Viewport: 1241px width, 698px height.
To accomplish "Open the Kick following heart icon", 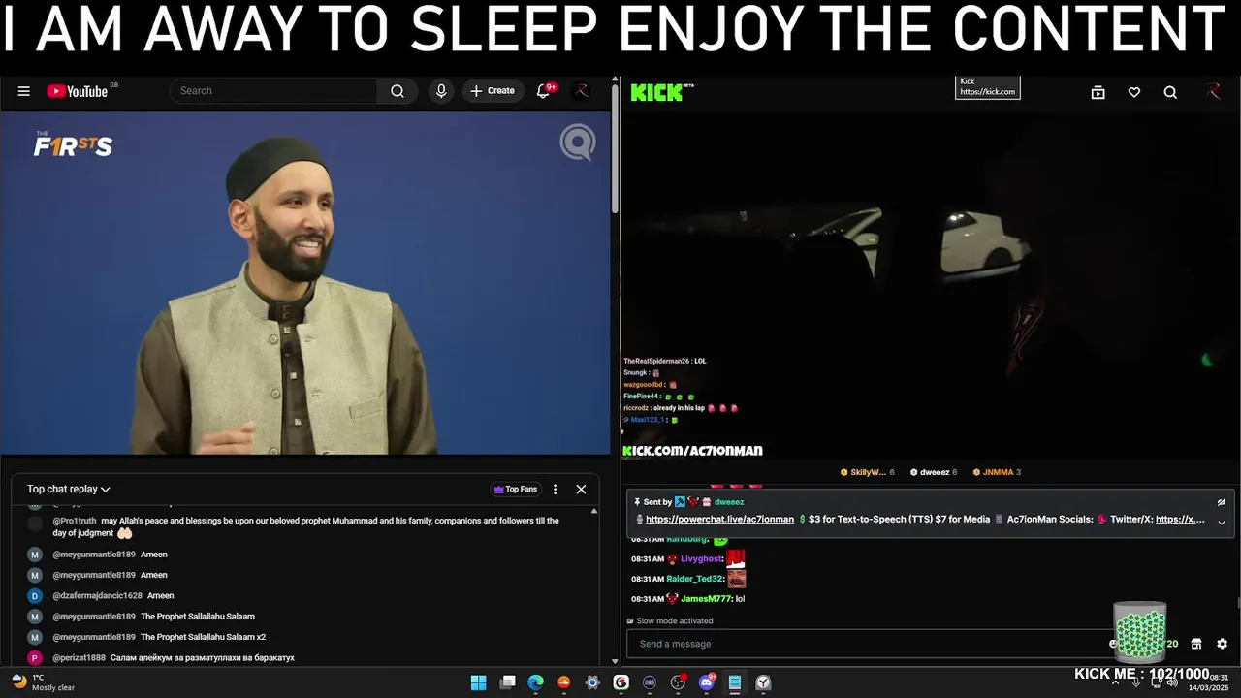I will [1134, 92].
